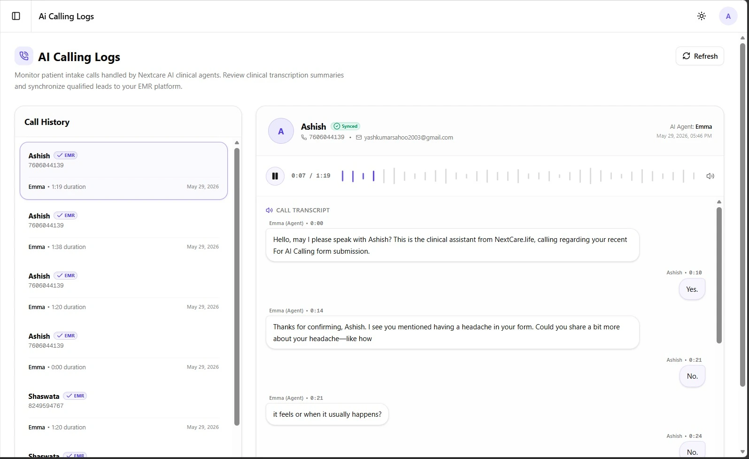749x459 pixels.
Task: Switch the light/dark theme sun icon
Action: click(x=702, y=16)
